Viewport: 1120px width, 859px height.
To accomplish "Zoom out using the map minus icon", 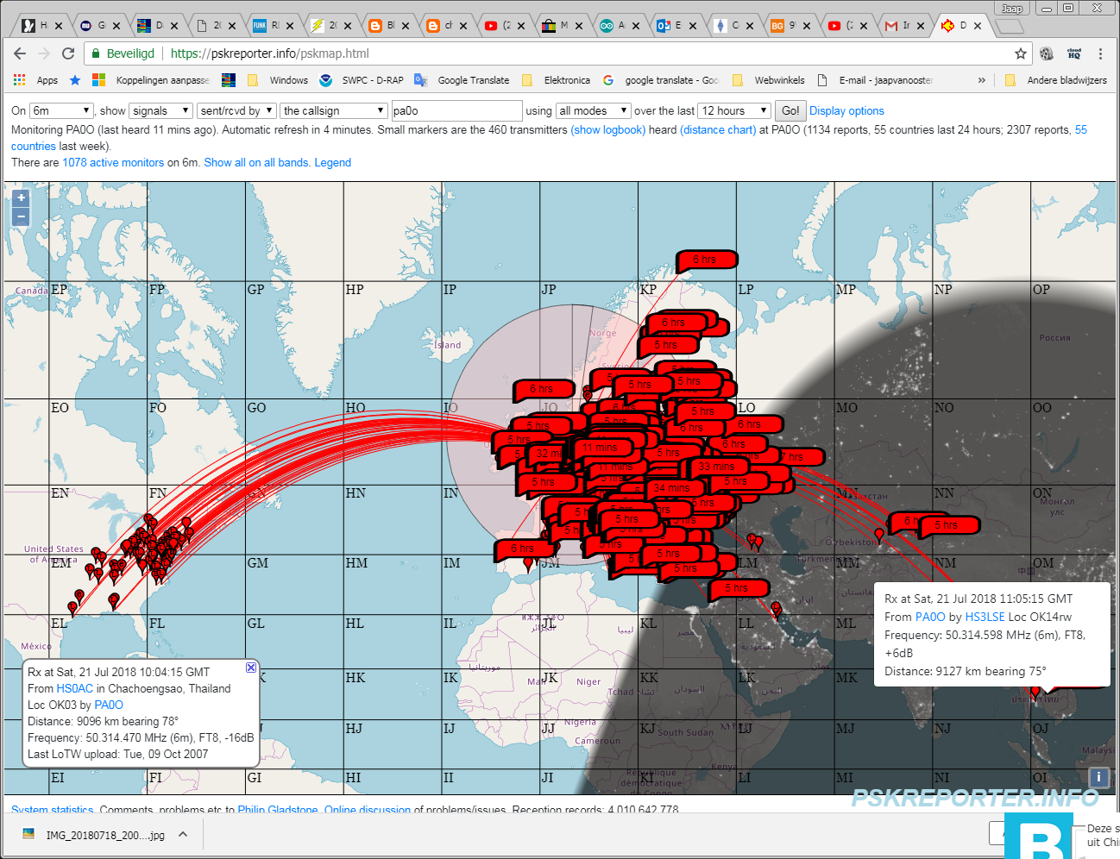I will (x=20, y=216).
